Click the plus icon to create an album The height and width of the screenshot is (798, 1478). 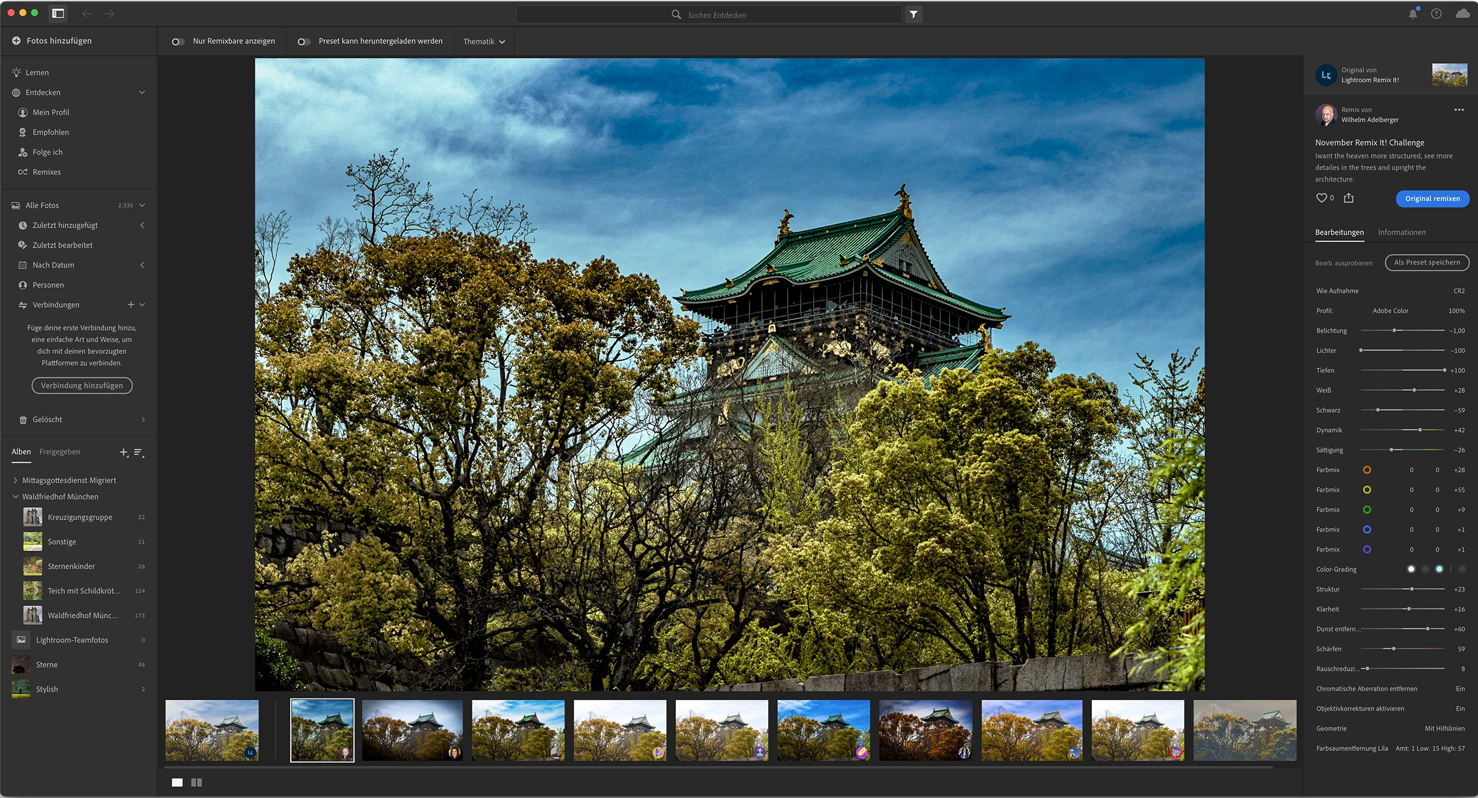click(x=123, y=452)
